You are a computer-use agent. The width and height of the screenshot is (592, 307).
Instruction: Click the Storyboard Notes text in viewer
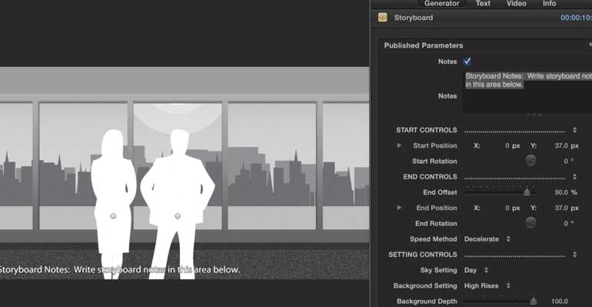pyautogui.click(x=119, y=269)
